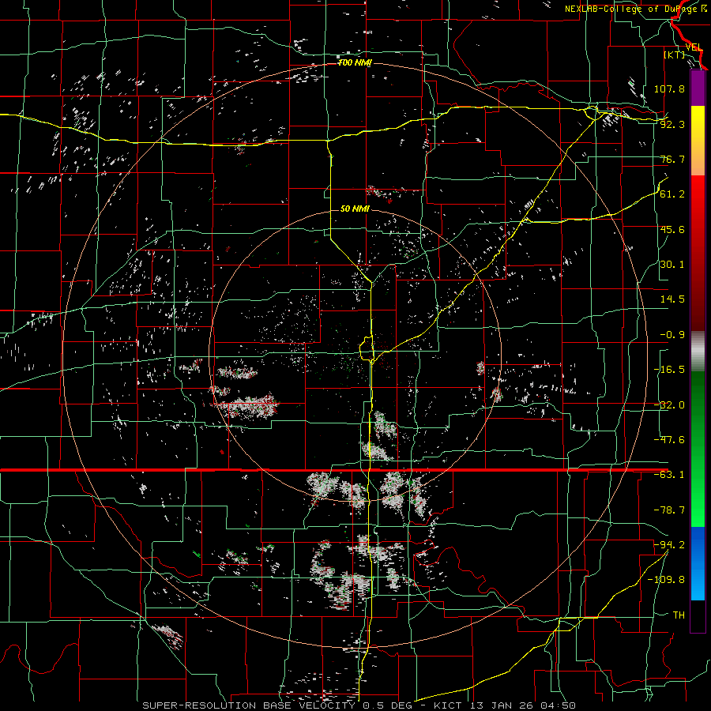Pick the black TH segment of the color bar
The width and height of the screenshot is (711, 711).
click(698, 615)
